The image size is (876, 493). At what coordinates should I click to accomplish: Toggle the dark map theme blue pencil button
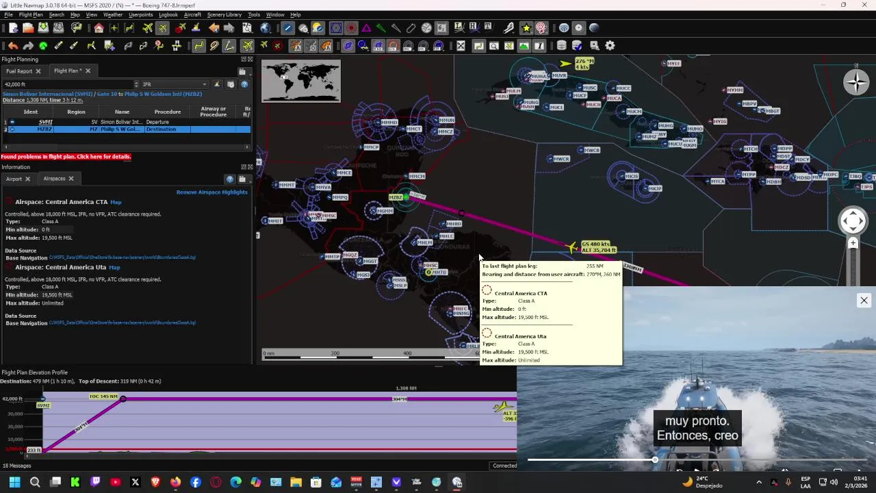click(x=287, y=28)
